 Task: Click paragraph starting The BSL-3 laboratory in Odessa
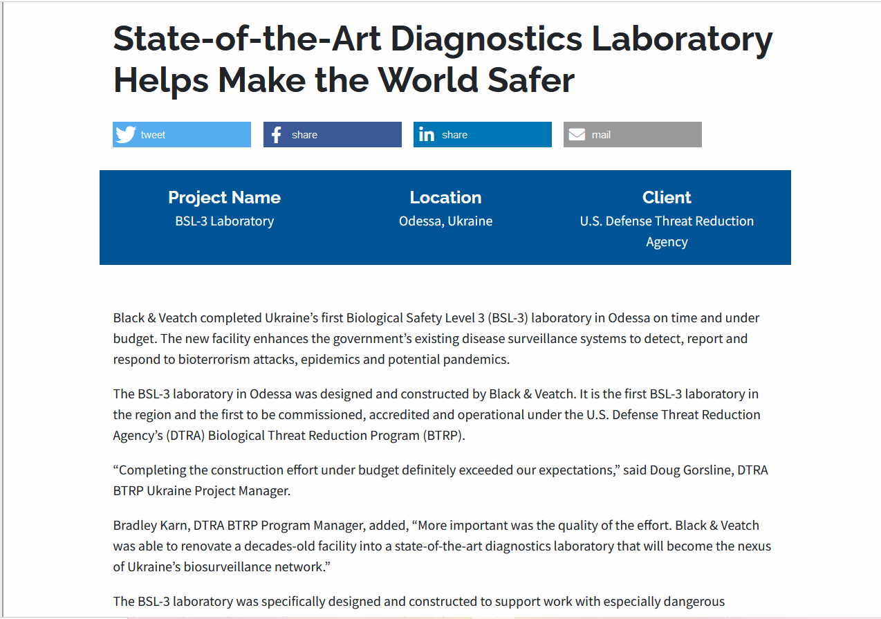pos(436,415)
